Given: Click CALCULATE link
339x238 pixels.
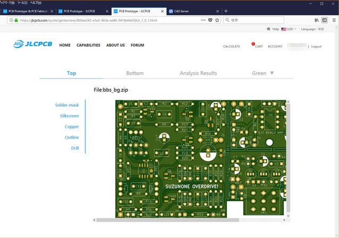Looking at the screenshot, I should coord(231,47).
